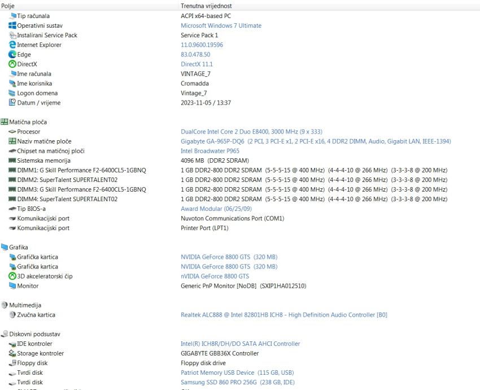The height and width of the screenshot is (390, 480).
Task: Click the Grafika section icon
Action: click(5, 247)
